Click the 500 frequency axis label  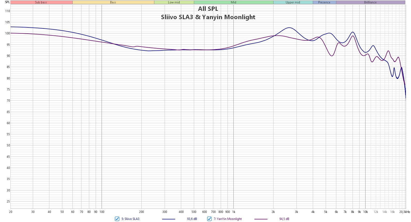[x=194, y=212]
